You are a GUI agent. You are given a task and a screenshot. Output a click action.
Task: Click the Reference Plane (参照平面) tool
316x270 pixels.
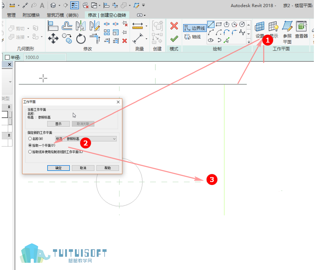point(287,32)
